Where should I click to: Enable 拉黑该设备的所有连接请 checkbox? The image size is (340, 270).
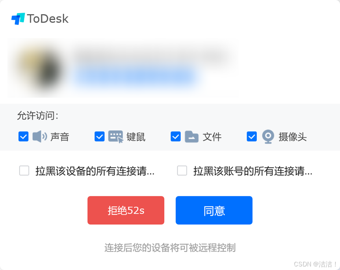pyautogui.click(x=24, y=171)
